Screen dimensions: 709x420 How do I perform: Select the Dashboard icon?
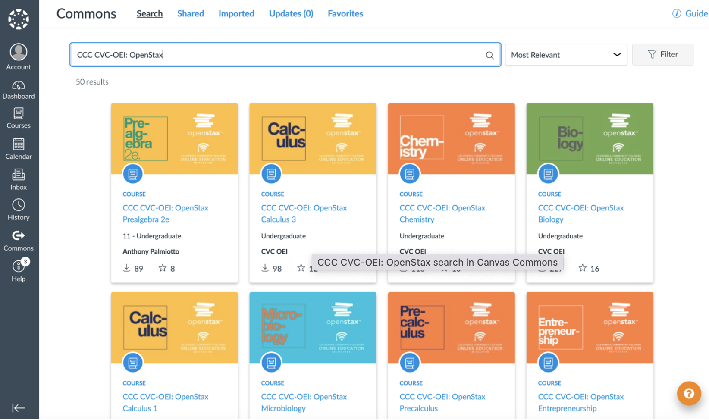click(19, 86)
